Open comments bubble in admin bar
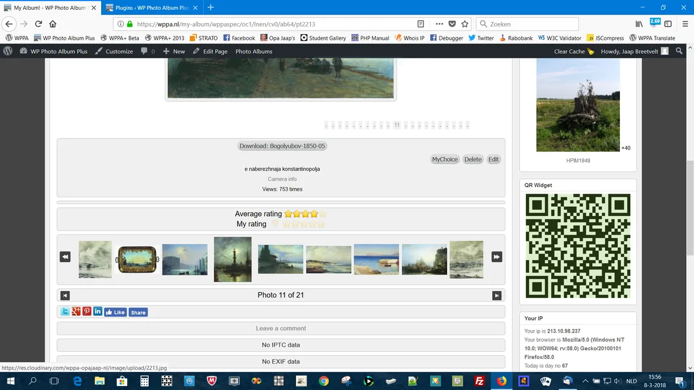 (x=148, y=51)
